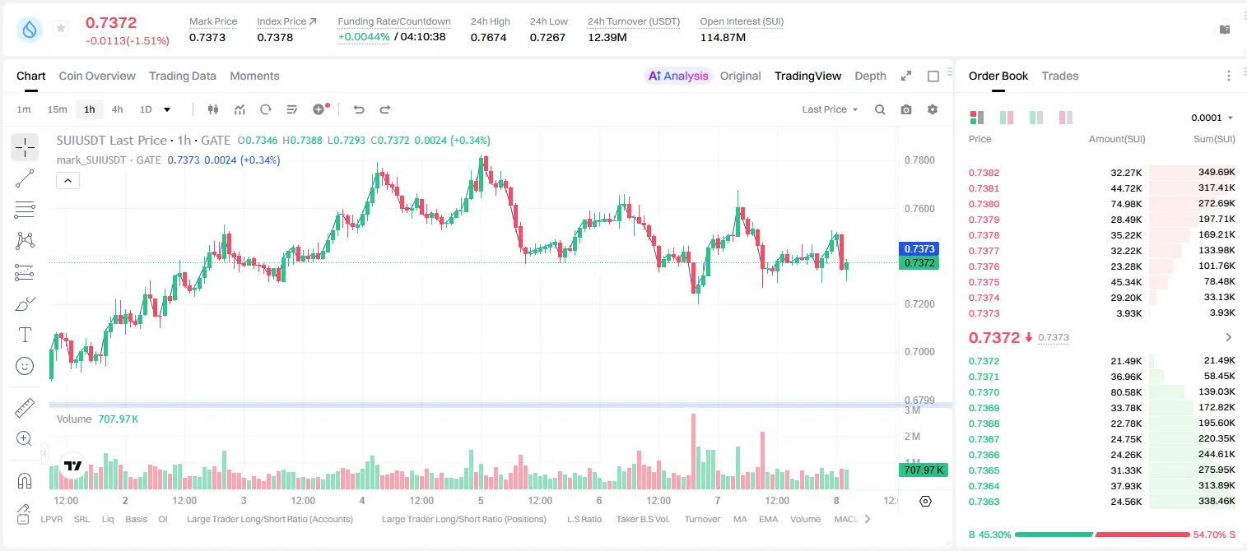Switch to the Trades tab
1247x551 pixels.
point(1060,76)
